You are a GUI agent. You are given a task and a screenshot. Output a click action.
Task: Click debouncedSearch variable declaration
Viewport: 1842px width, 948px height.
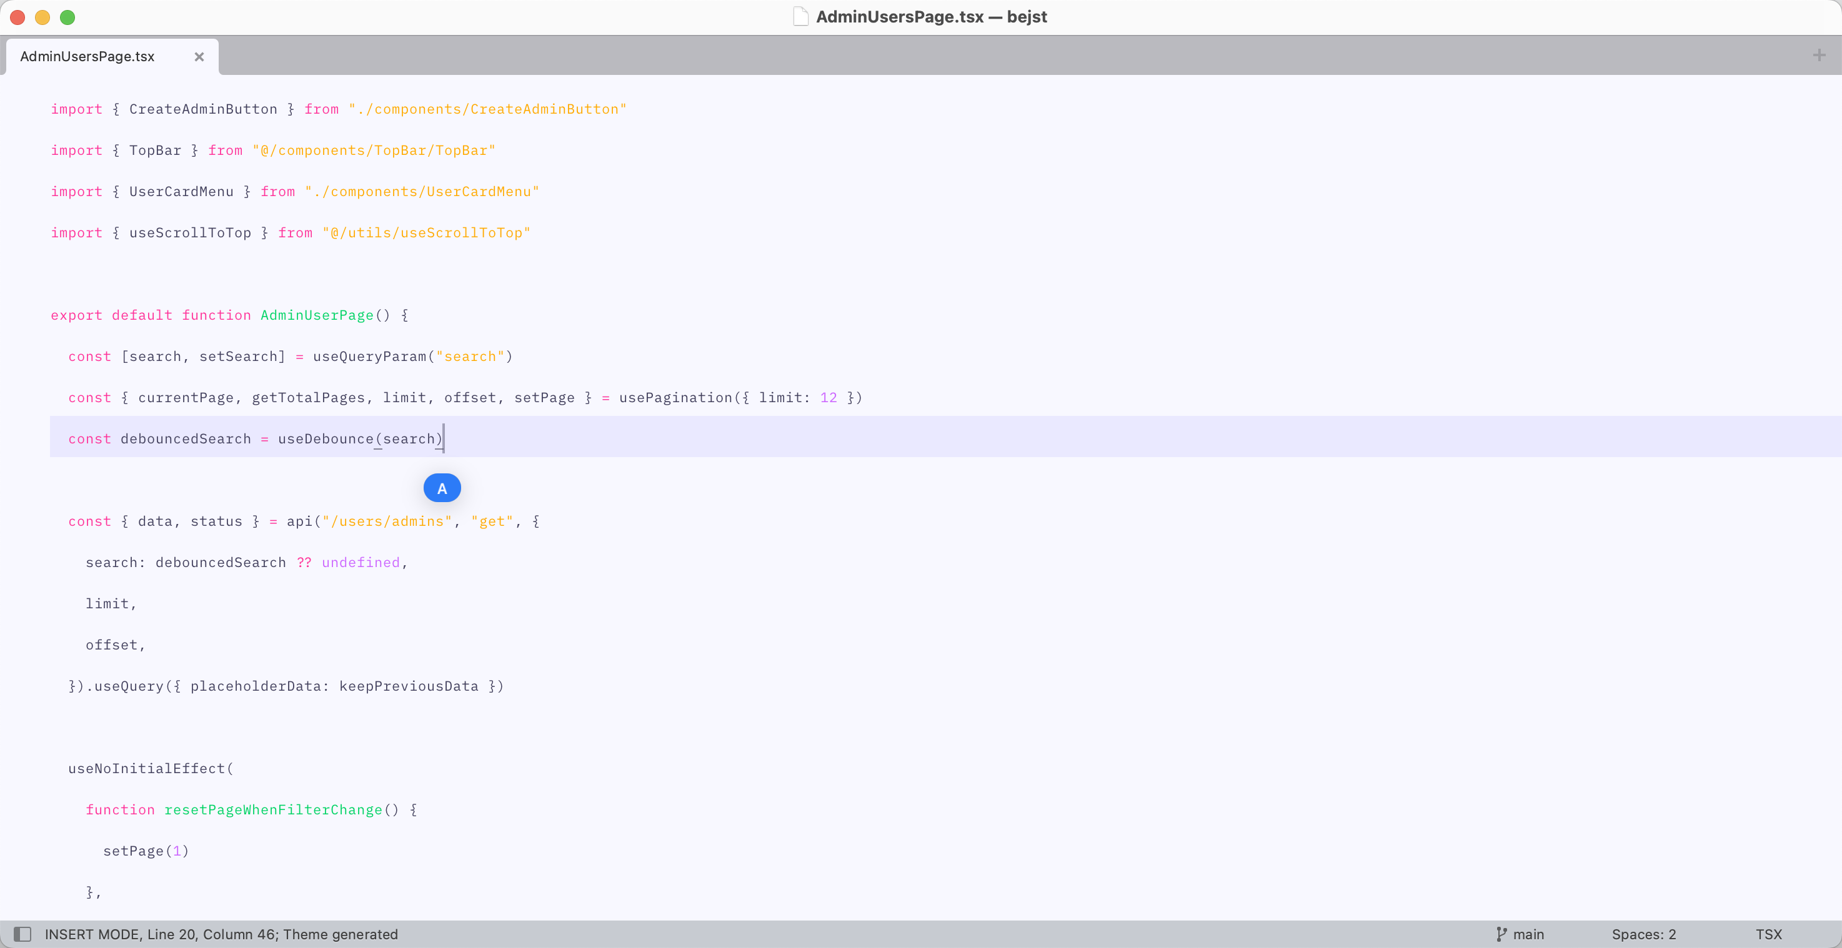coord(186,439)
